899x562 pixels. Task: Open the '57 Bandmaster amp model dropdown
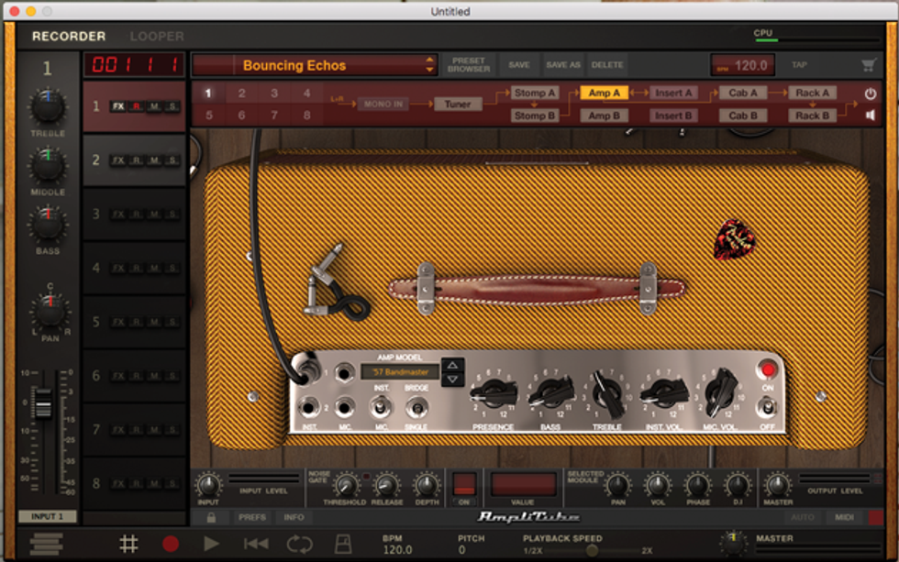399,371
